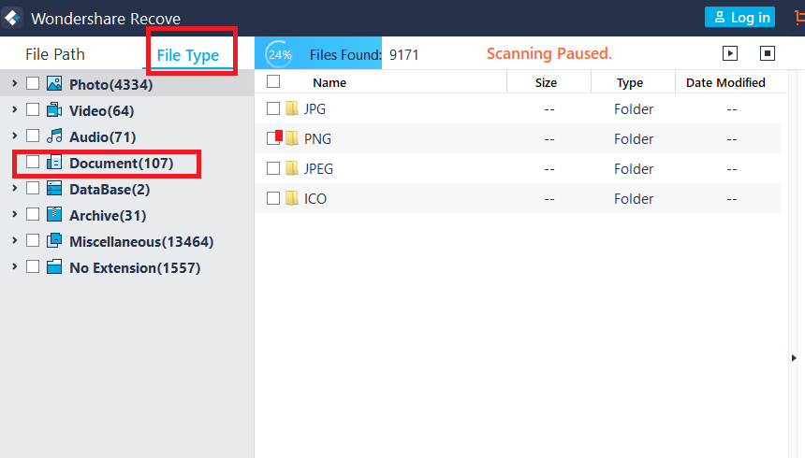This screenshot has height=458, width=805.
Task: Select the DataBase(2) label
Action: [110, 189]
